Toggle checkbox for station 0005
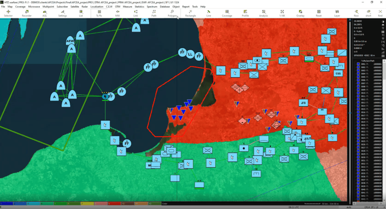Image resolution: width=386 pixels, height=209 pixels. pyautogui.click(x=358, y=77)
